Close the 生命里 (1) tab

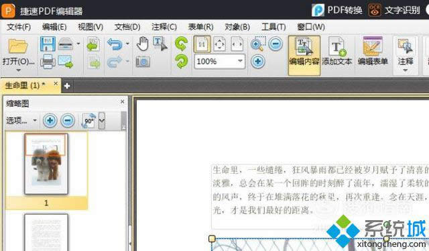(56, 83)
